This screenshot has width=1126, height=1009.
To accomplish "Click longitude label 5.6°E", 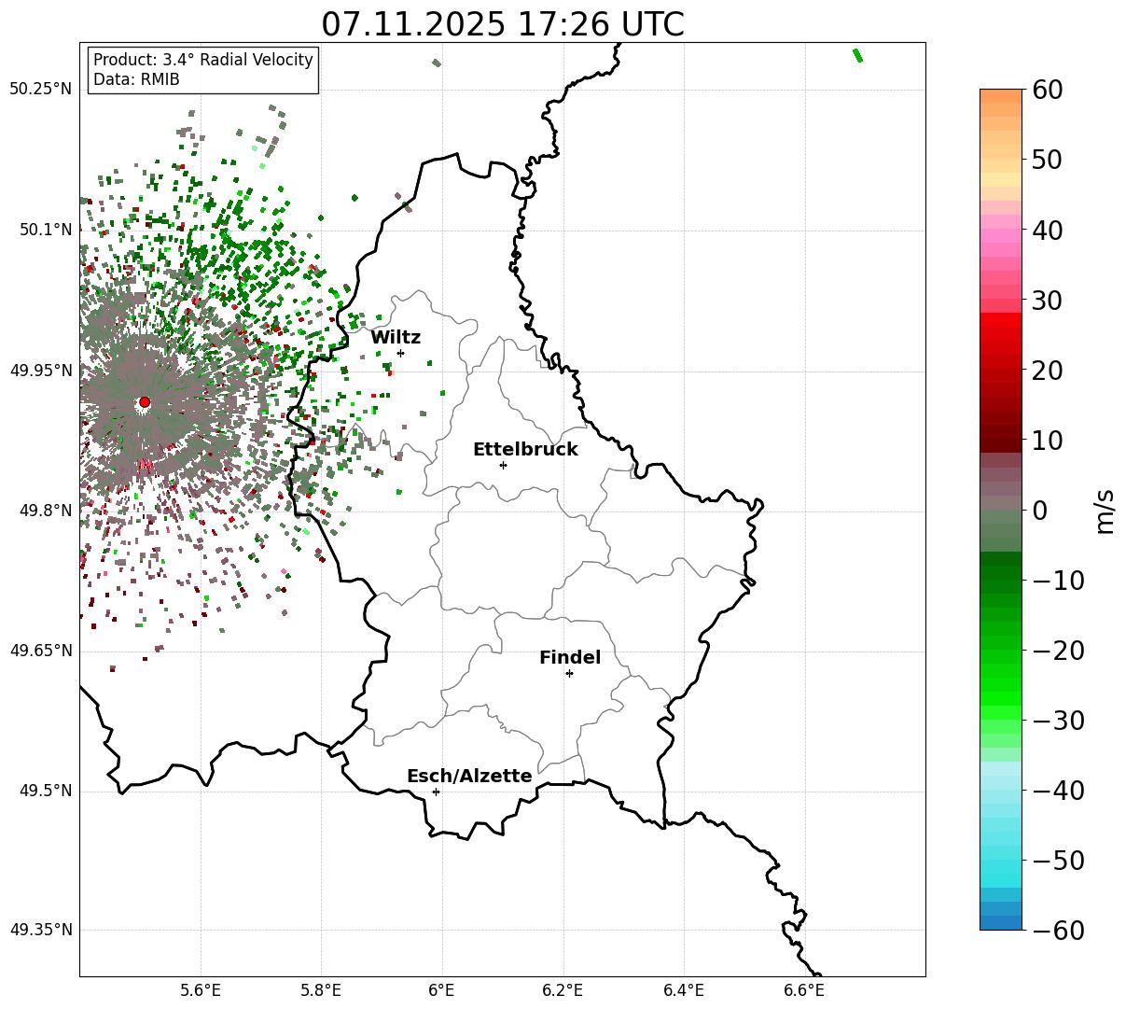I will click(x=201, y=990).
